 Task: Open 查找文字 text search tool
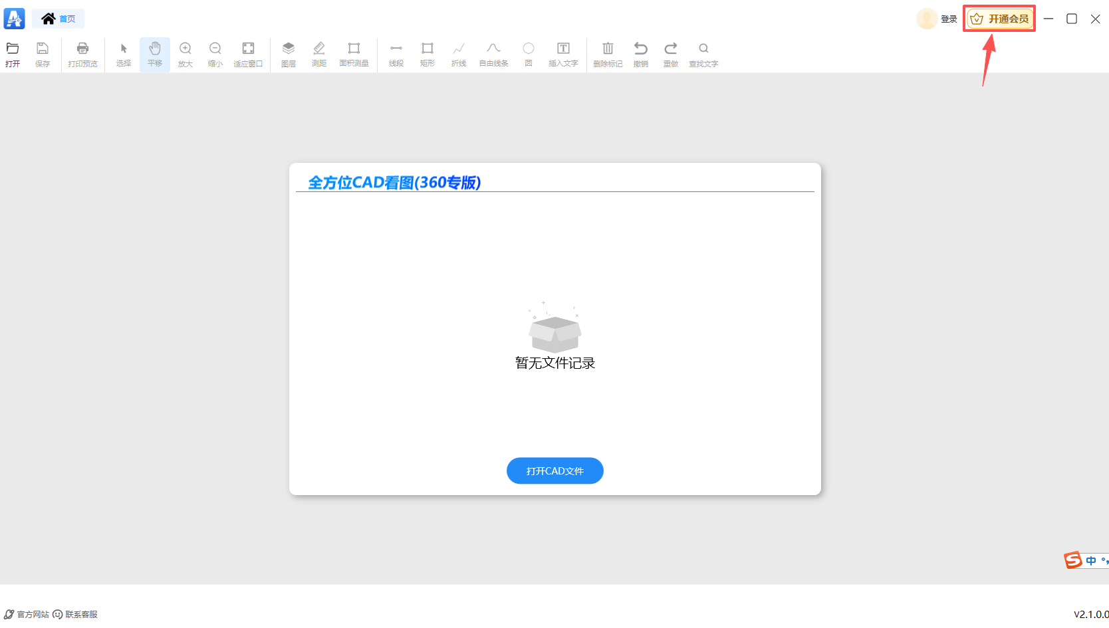(703, 54)
